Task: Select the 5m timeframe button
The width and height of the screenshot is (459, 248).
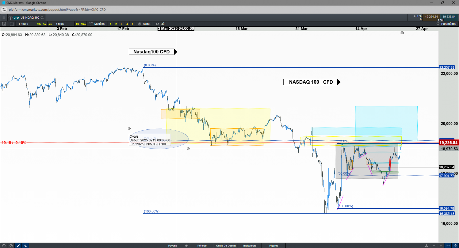Action: click(x=50, y=24)
